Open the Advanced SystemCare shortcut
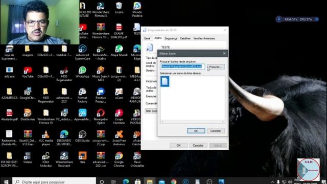 pyautogui.click(x=83, y=52)
